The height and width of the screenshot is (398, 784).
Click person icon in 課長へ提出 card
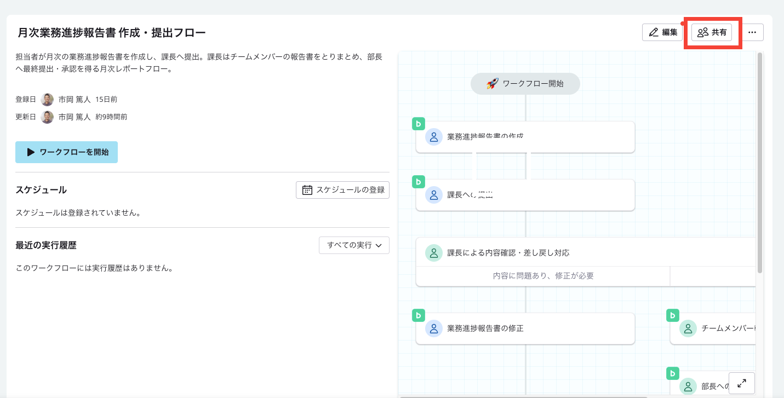pyautogui.click(x=434, y=195)
